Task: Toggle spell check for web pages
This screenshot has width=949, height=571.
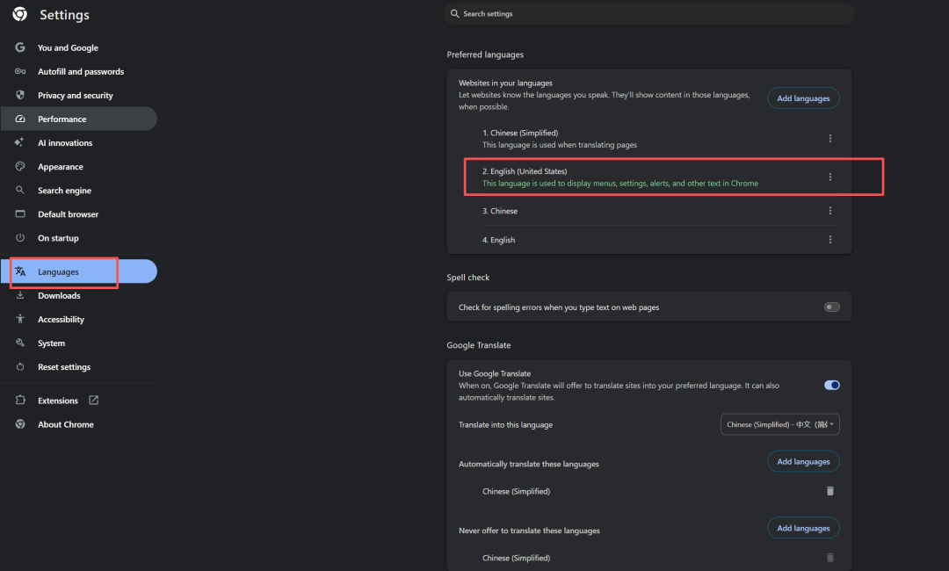Action: [x=831, y=307]
